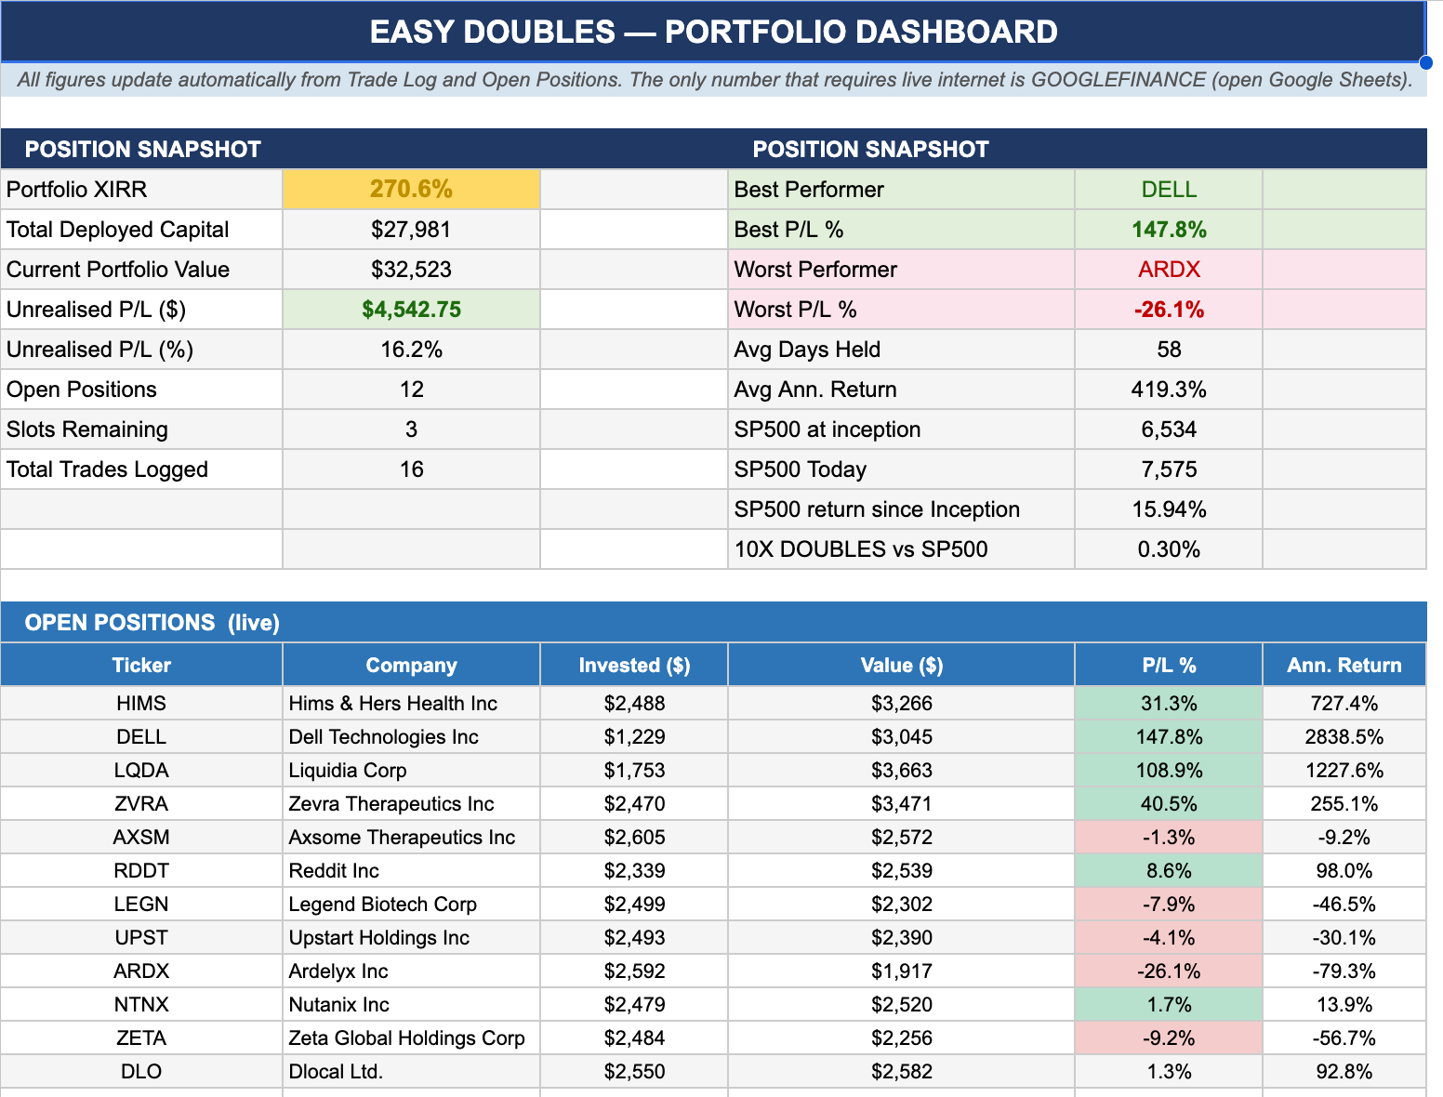Click the 16.2% unrealised P/L value
The width and height of the screenshot is (1443, 1097).
coord(411,350)
